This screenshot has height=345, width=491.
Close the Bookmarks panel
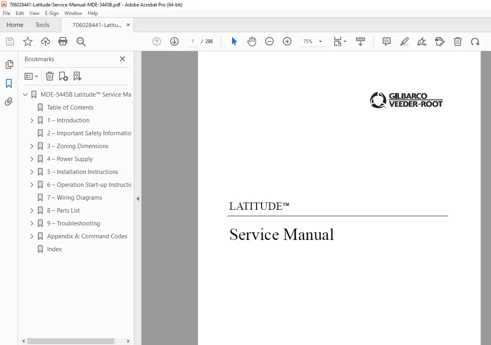tap(122, 59)
